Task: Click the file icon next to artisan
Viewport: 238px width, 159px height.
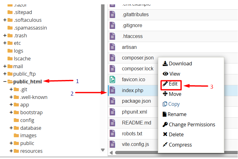Action: [112, 47]
